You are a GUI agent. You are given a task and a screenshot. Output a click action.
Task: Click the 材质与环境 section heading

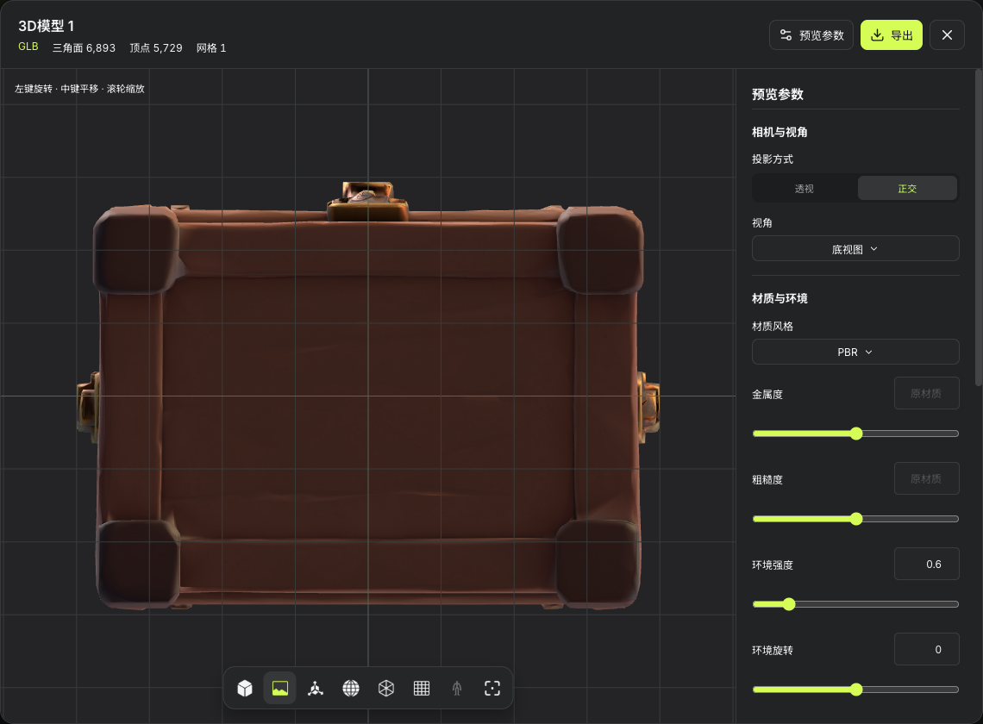(780, 298)
